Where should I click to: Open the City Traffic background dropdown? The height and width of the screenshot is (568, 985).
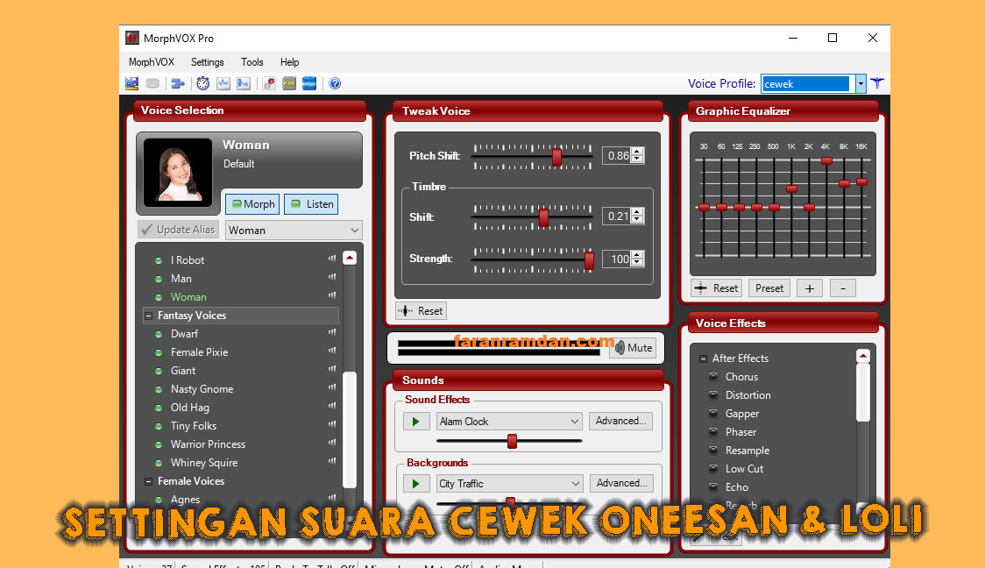(x=576, y=484)
